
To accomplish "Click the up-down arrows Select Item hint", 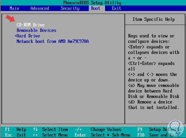I will (x=50, y=130).
